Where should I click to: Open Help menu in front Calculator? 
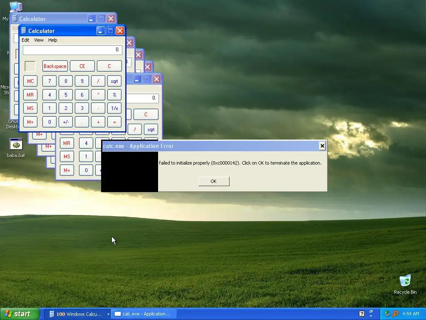click(53, 40)
